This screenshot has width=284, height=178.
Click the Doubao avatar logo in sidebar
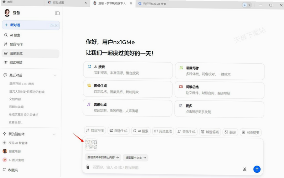pyautogui.click(x=7, y=13)
